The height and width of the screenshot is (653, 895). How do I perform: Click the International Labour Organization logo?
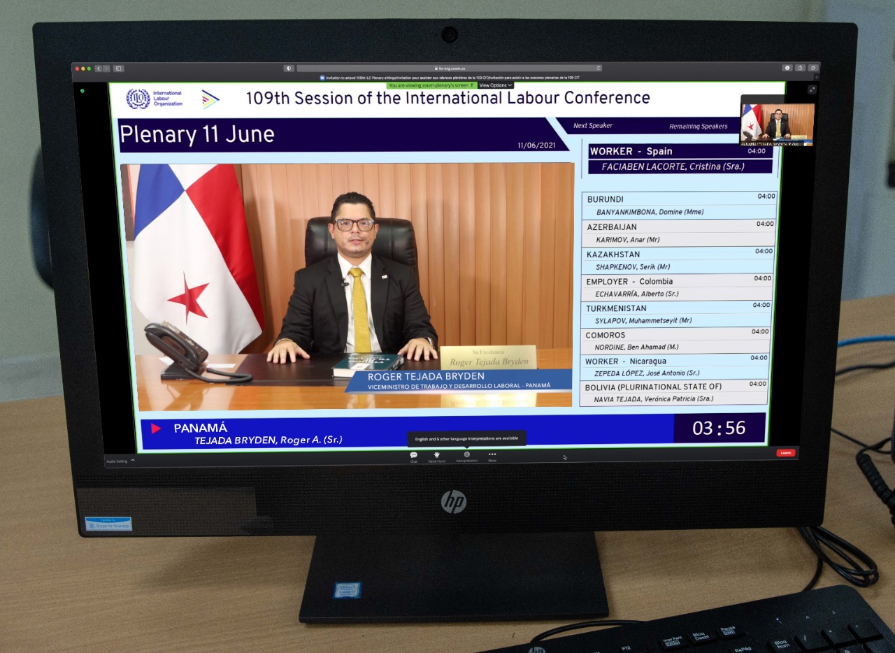tap(155, 99)
